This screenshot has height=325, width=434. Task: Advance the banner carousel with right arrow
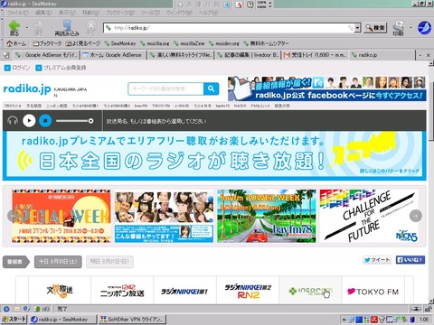pyautogui.click(x=416, y=216)
